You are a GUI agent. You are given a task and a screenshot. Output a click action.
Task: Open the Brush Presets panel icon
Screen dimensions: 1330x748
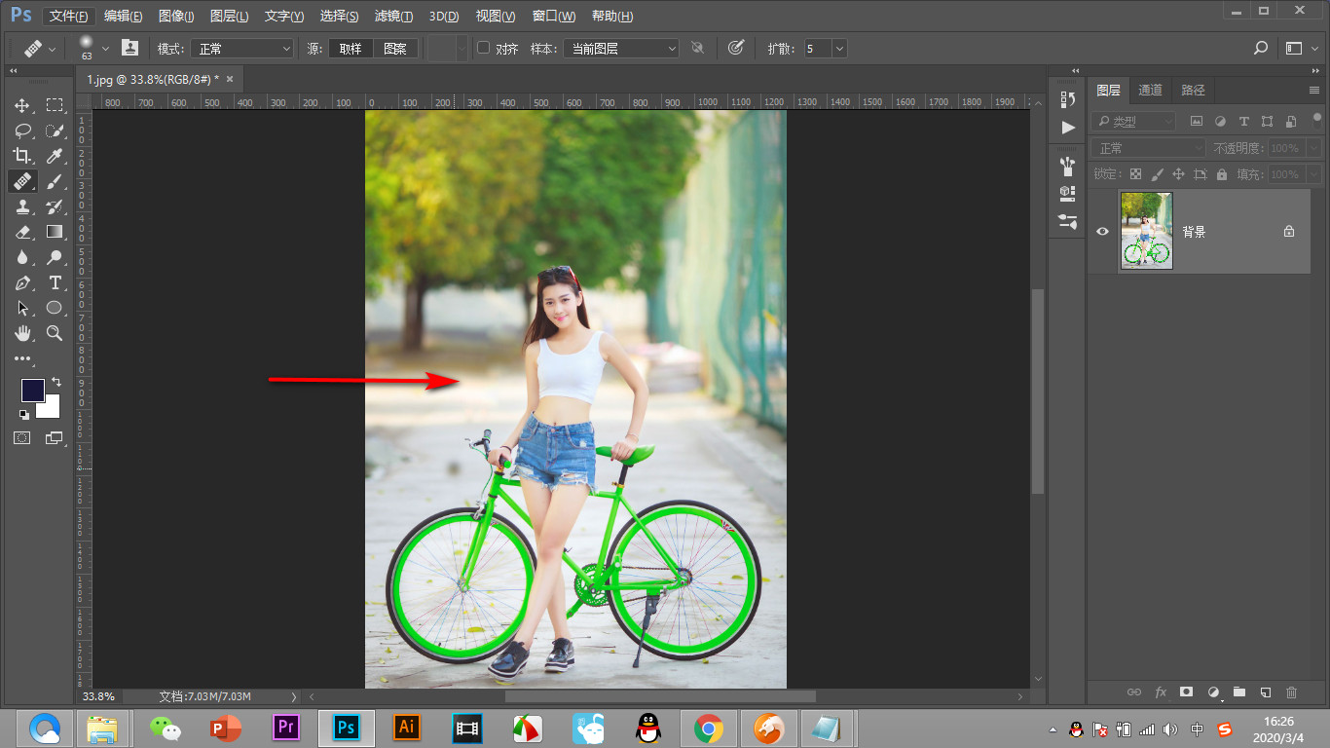[x=1068, y=165]
